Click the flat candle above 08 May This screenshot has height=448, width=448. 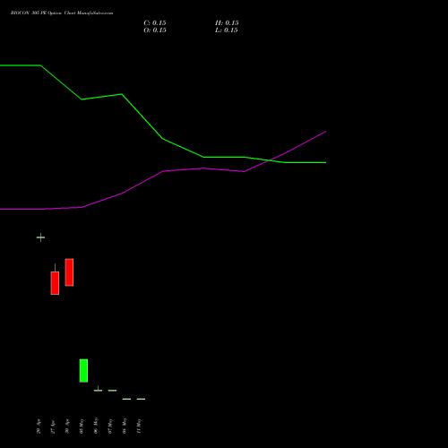tap(126, 399)
